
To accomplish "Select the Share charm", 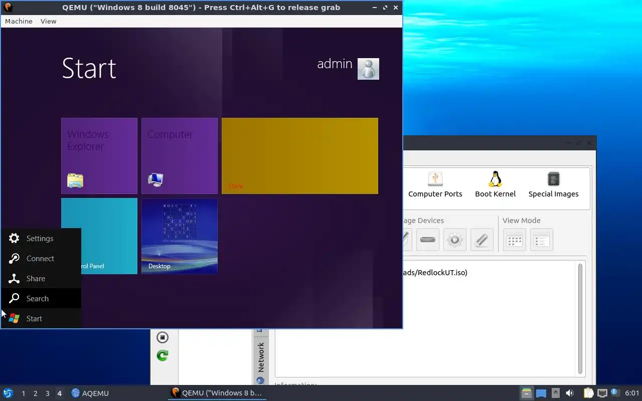I will (x=41, y=279).
